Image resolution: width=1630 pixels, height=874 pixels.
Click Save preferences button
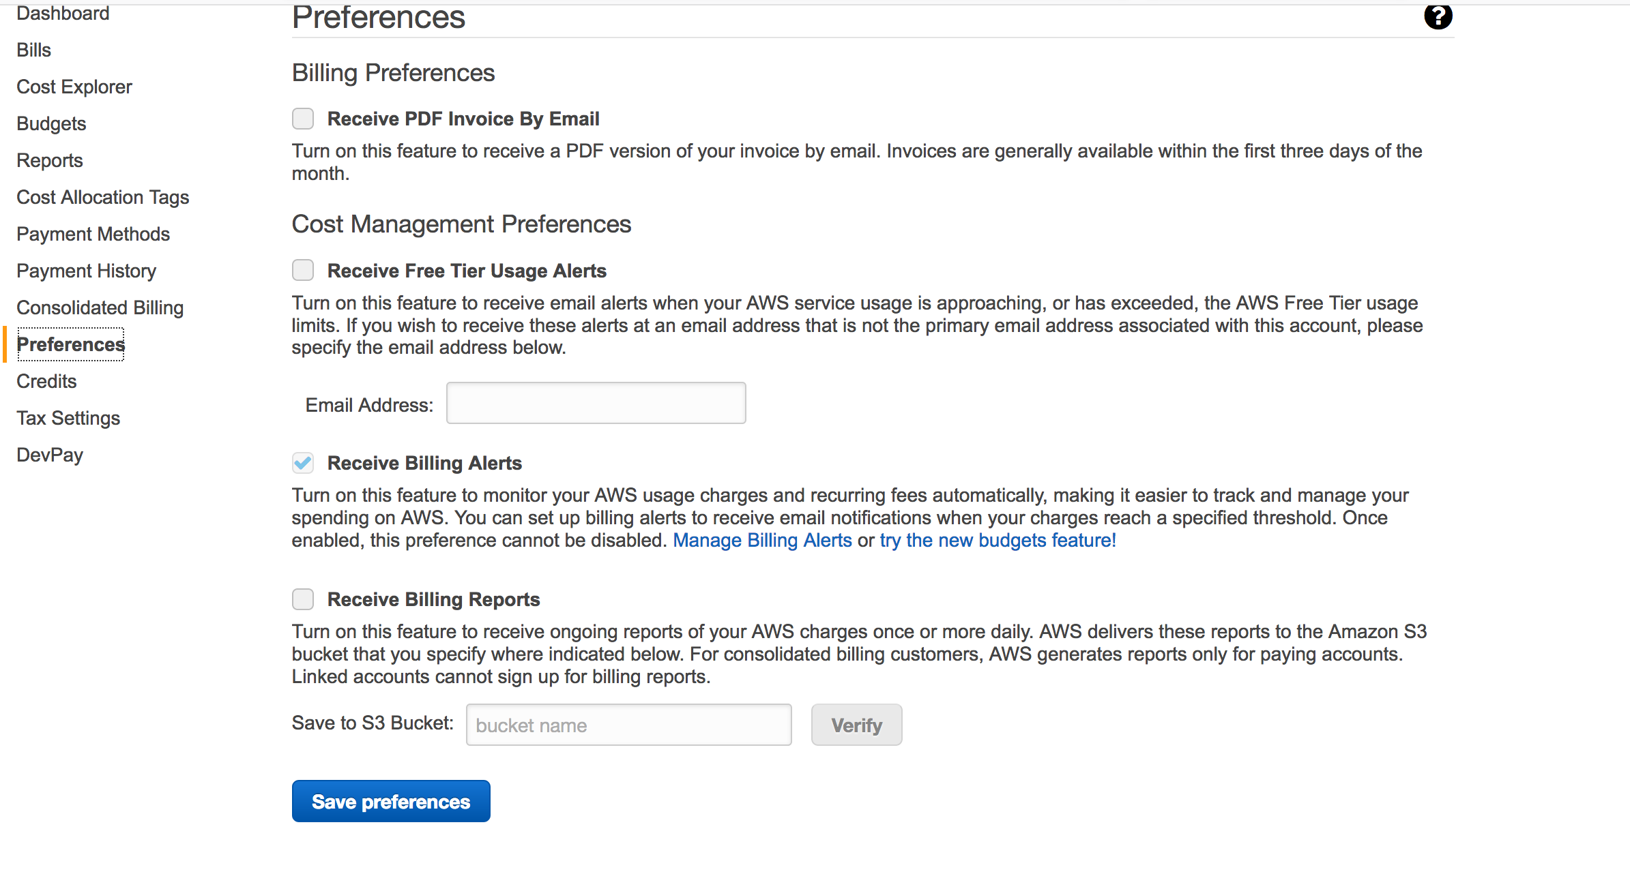[391, 801]
